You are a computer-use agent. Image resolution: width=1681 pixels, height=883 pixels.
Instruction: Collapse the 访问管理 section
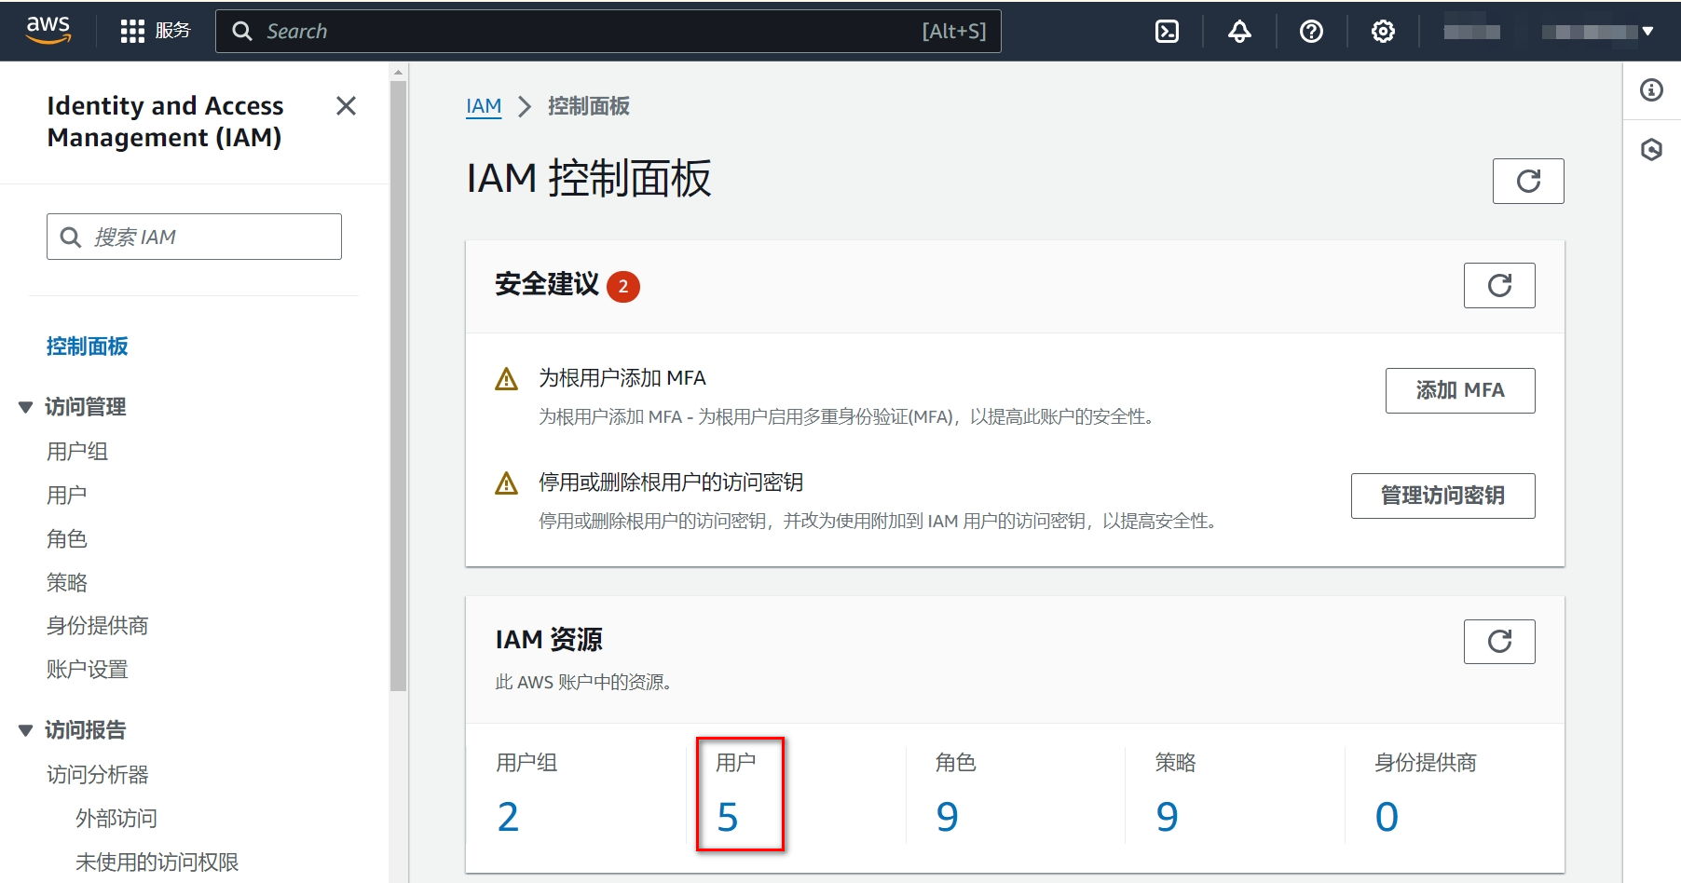pos(26,407)
